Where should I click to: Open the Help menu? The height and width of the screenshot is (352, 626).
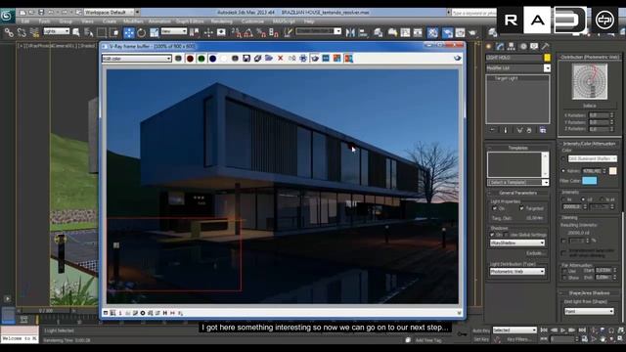click(309, 22)
